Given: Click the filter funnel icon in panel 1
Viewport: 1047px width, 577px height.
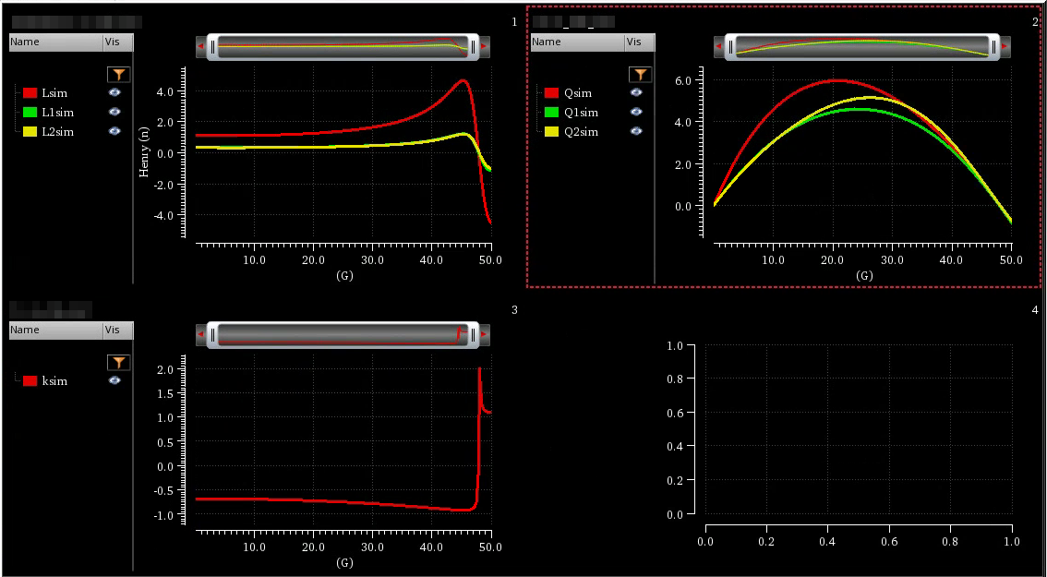Looking at the screenshot, I should tap(118, 75).
